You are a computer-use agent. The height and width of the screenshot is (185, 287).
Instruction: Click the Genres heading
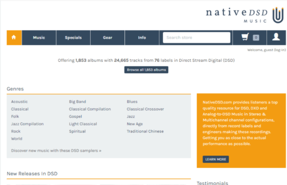coord(15,89)
